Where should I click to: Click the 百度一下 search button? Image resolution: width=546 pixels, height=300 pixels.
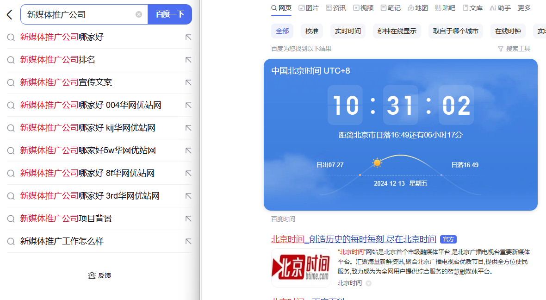click(x=170, y=14)
